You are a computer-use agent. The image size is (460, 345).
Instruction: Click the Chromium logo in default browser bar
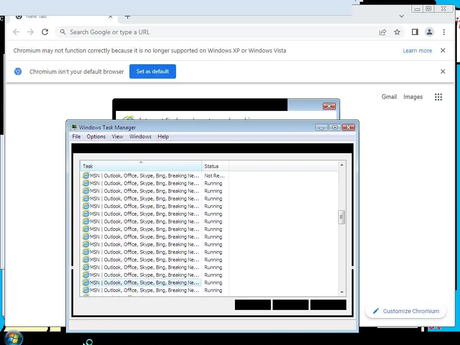pyautogui.click(x=18, y=71)
